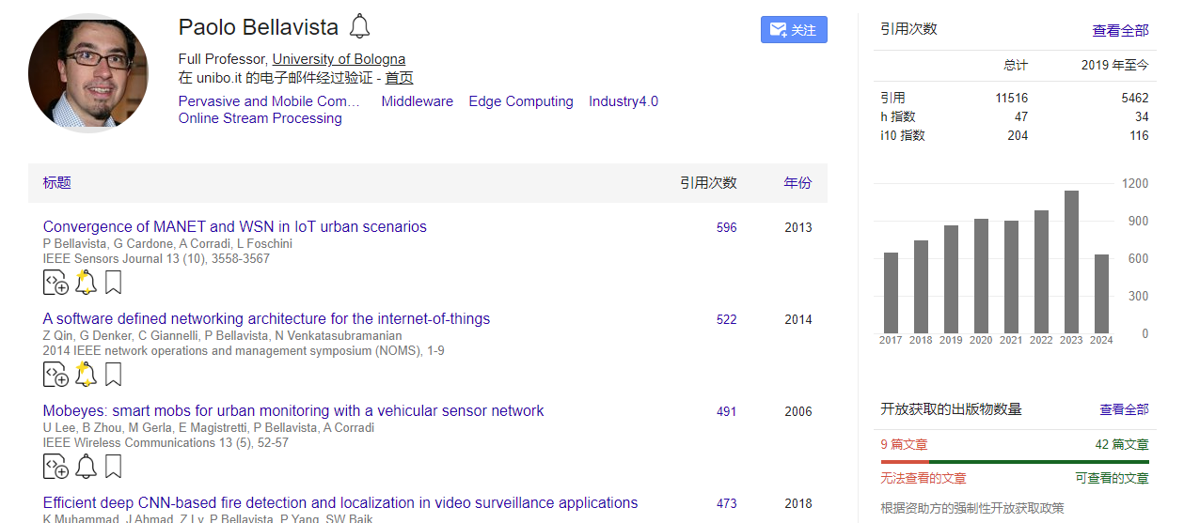The image size is (1184, 523).
Task: Open the profile photo of Paolo Bellavista
Action: point(88,73)
